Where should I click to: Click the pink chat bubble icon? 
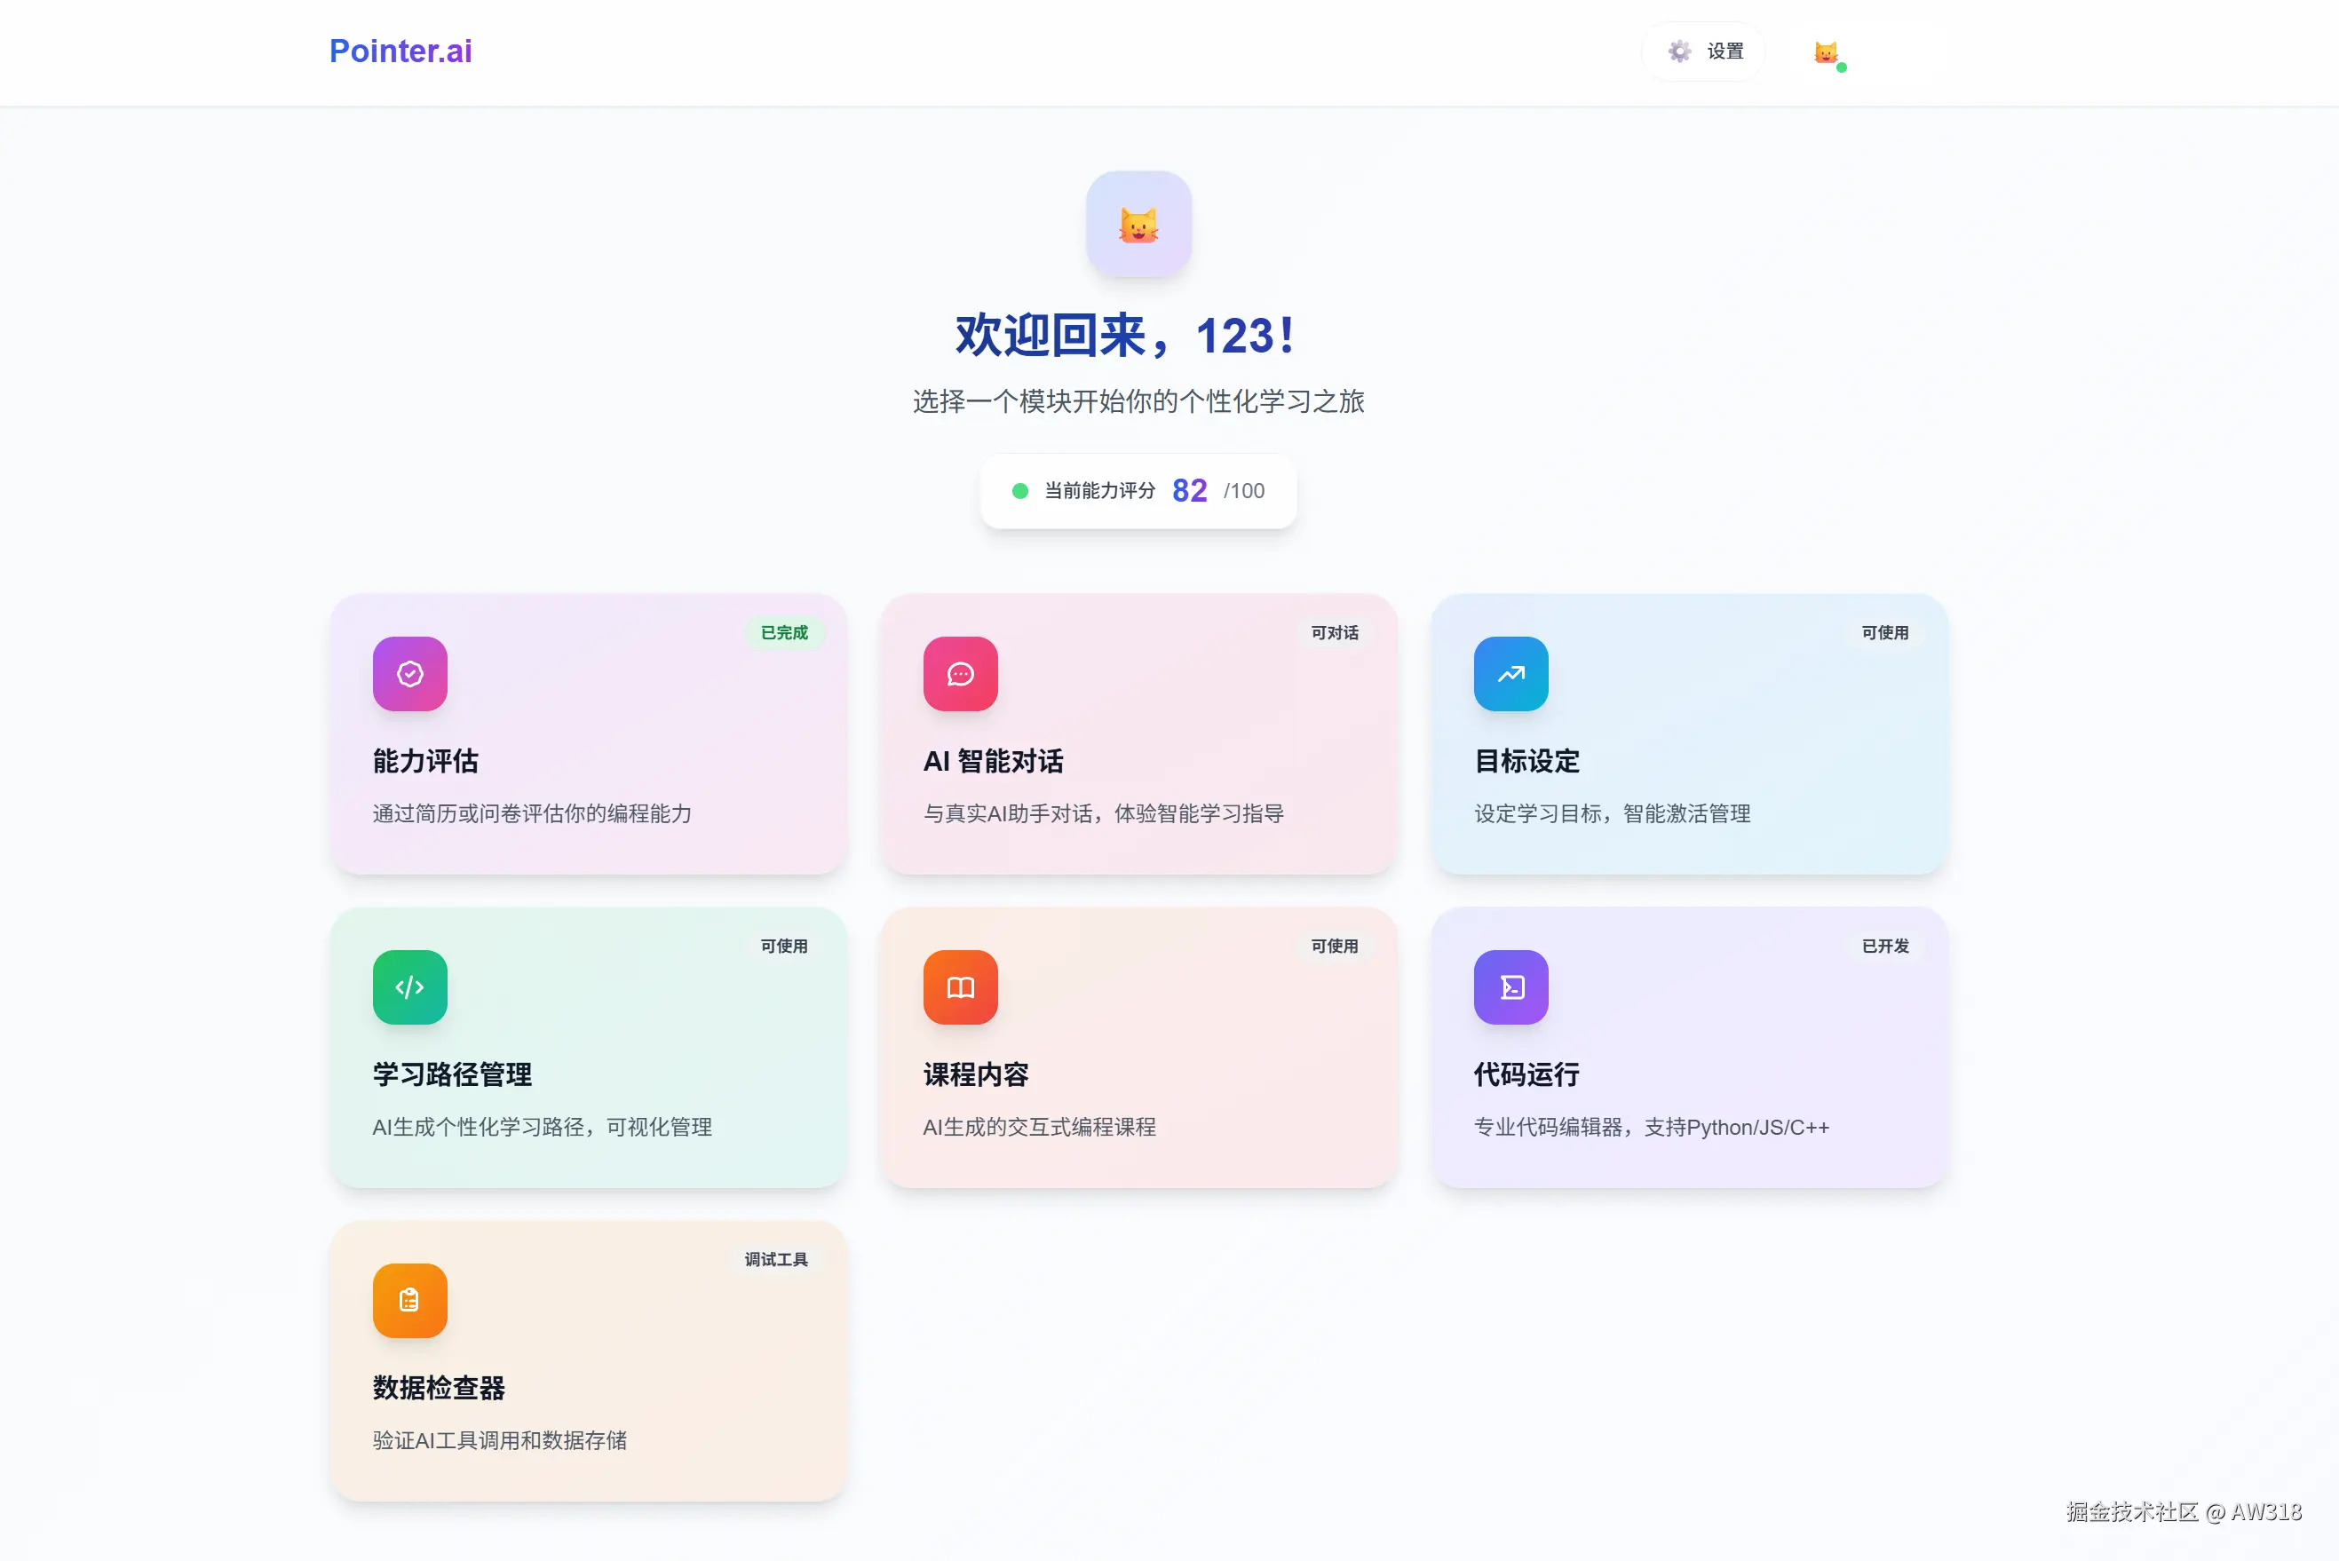click(960, 674)
